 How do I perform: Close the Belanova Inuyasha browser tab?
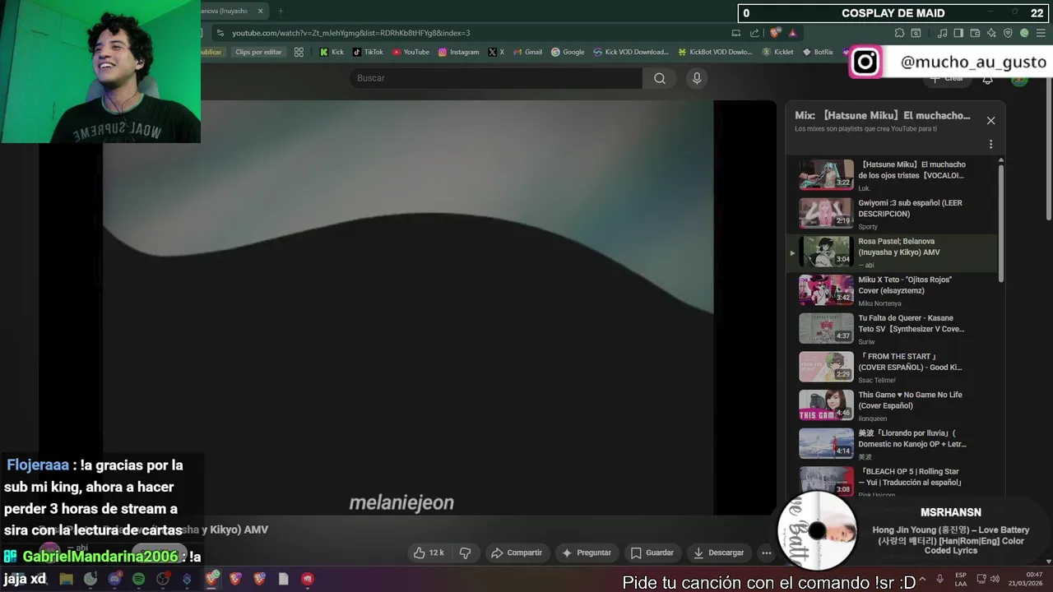(x=261, y=11)
